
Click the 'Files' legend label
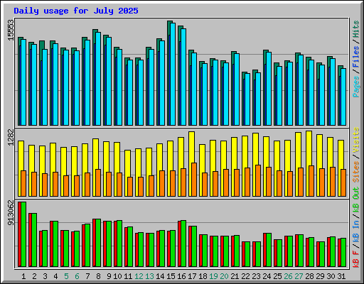coord(356,57)
